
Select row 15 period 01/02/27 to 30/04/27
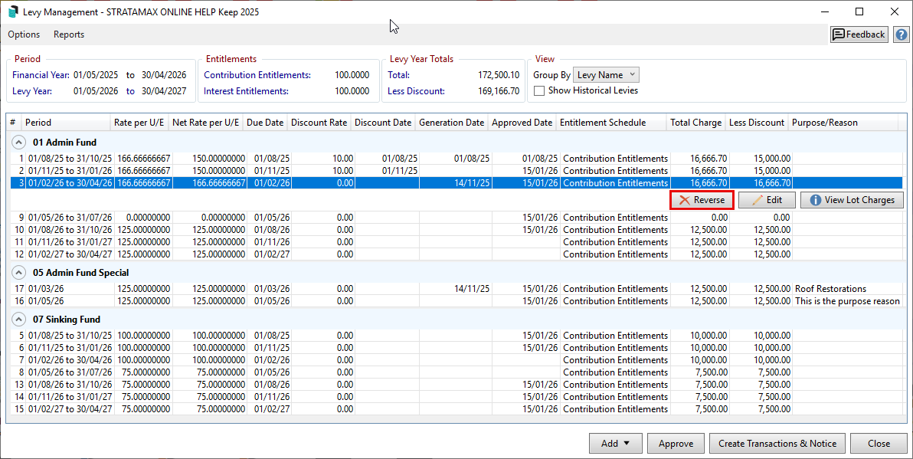[x=456, y=409]
